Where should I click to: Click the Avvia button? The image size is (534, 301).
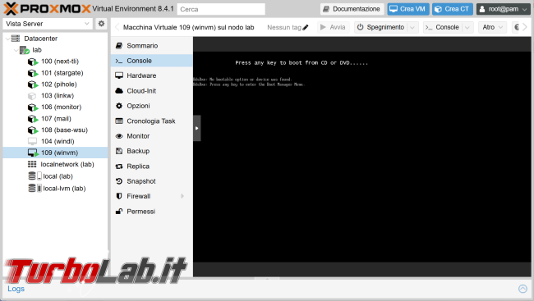[x=333, y=27]
